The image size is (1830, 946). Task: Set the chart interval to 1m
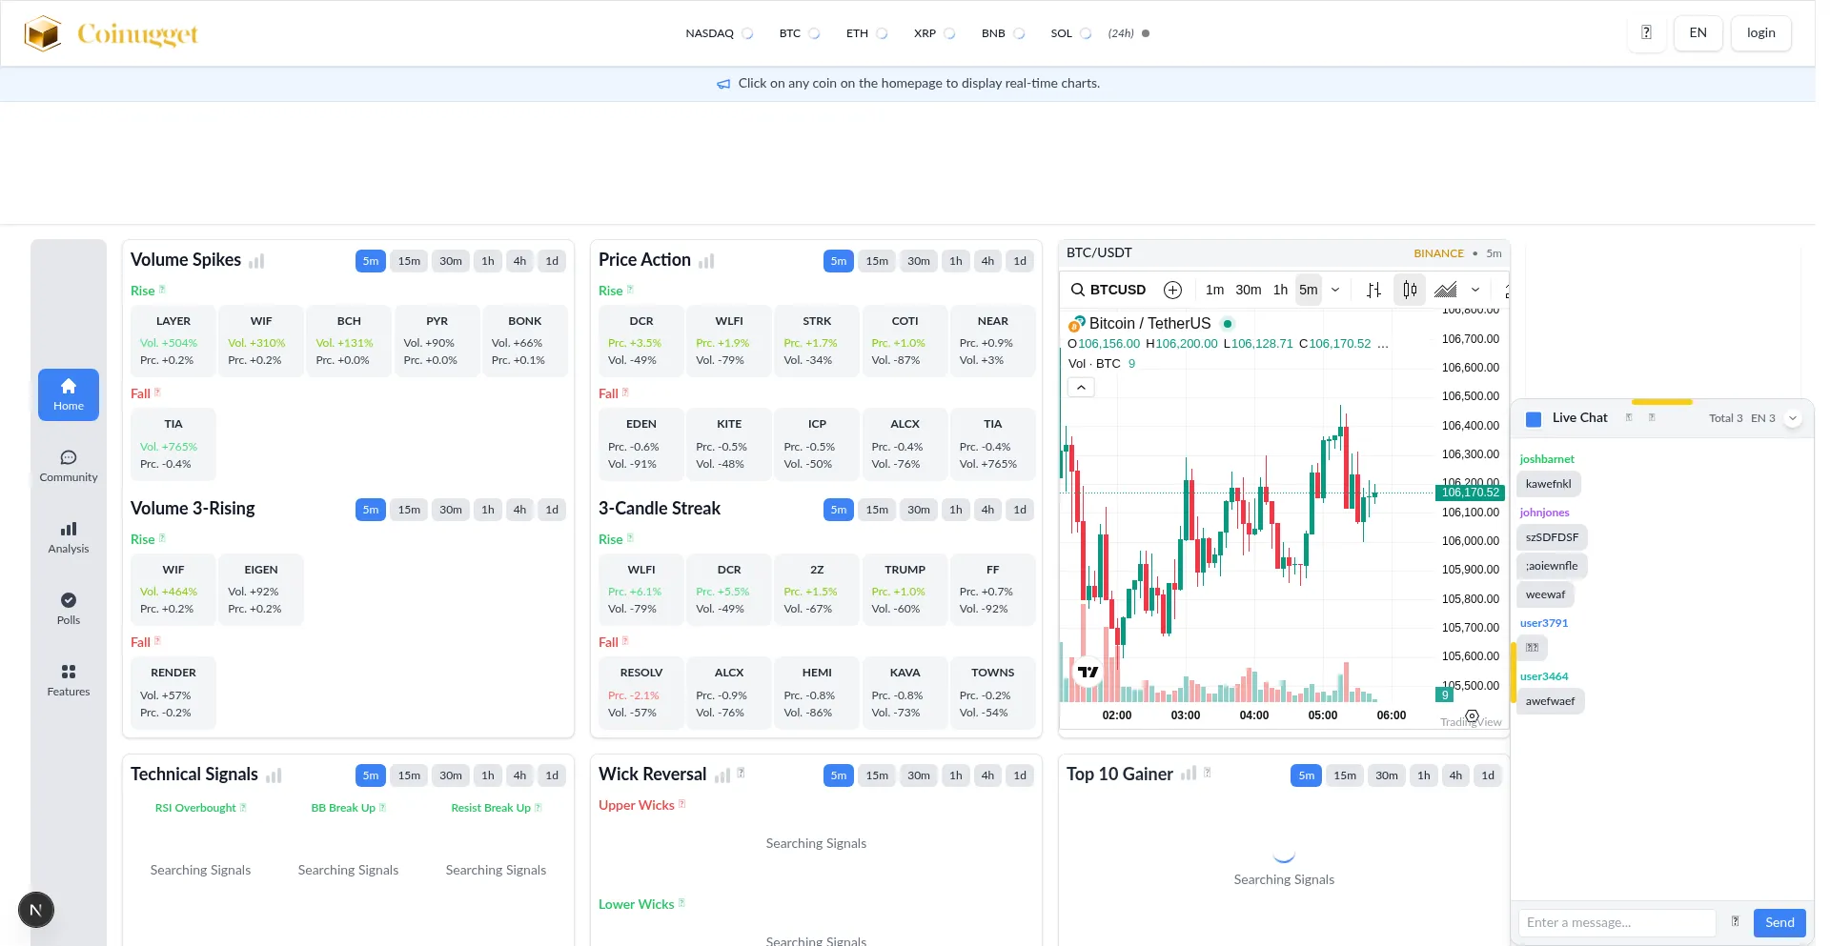point(1214,290)
